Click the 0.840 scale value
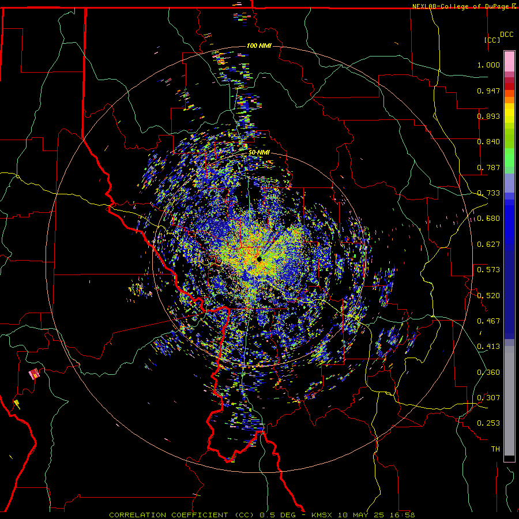 pos(488,142)
